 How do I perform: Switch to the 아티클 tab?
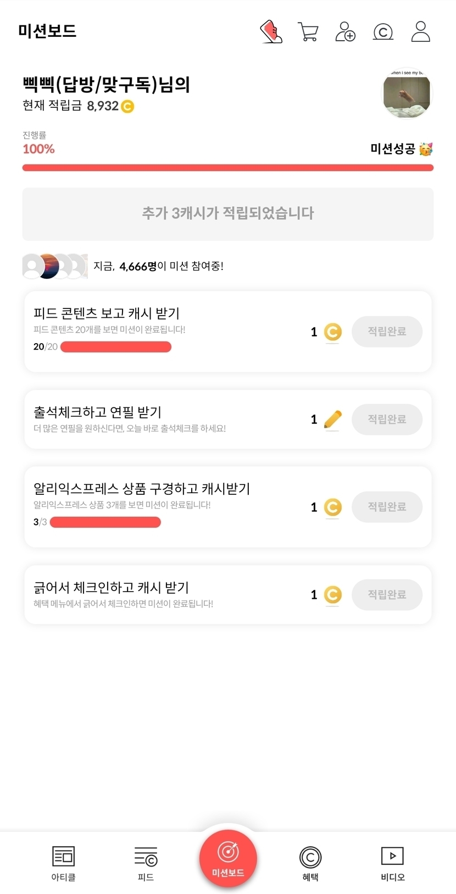coord(63,863)
